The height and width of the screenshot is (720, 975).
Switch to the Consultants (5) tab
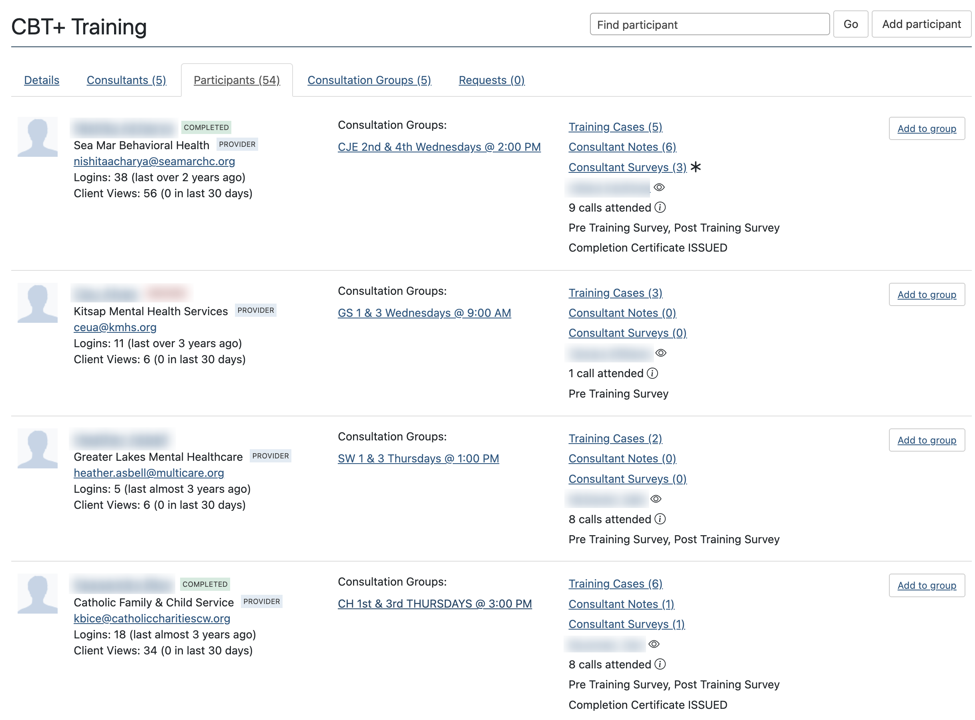pos(126,80)
